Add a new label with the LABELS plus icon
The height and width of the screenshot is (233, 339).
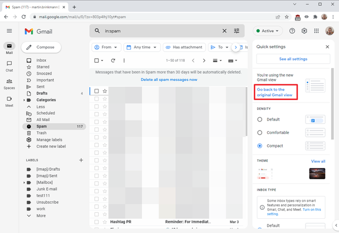tap(81, 160)
